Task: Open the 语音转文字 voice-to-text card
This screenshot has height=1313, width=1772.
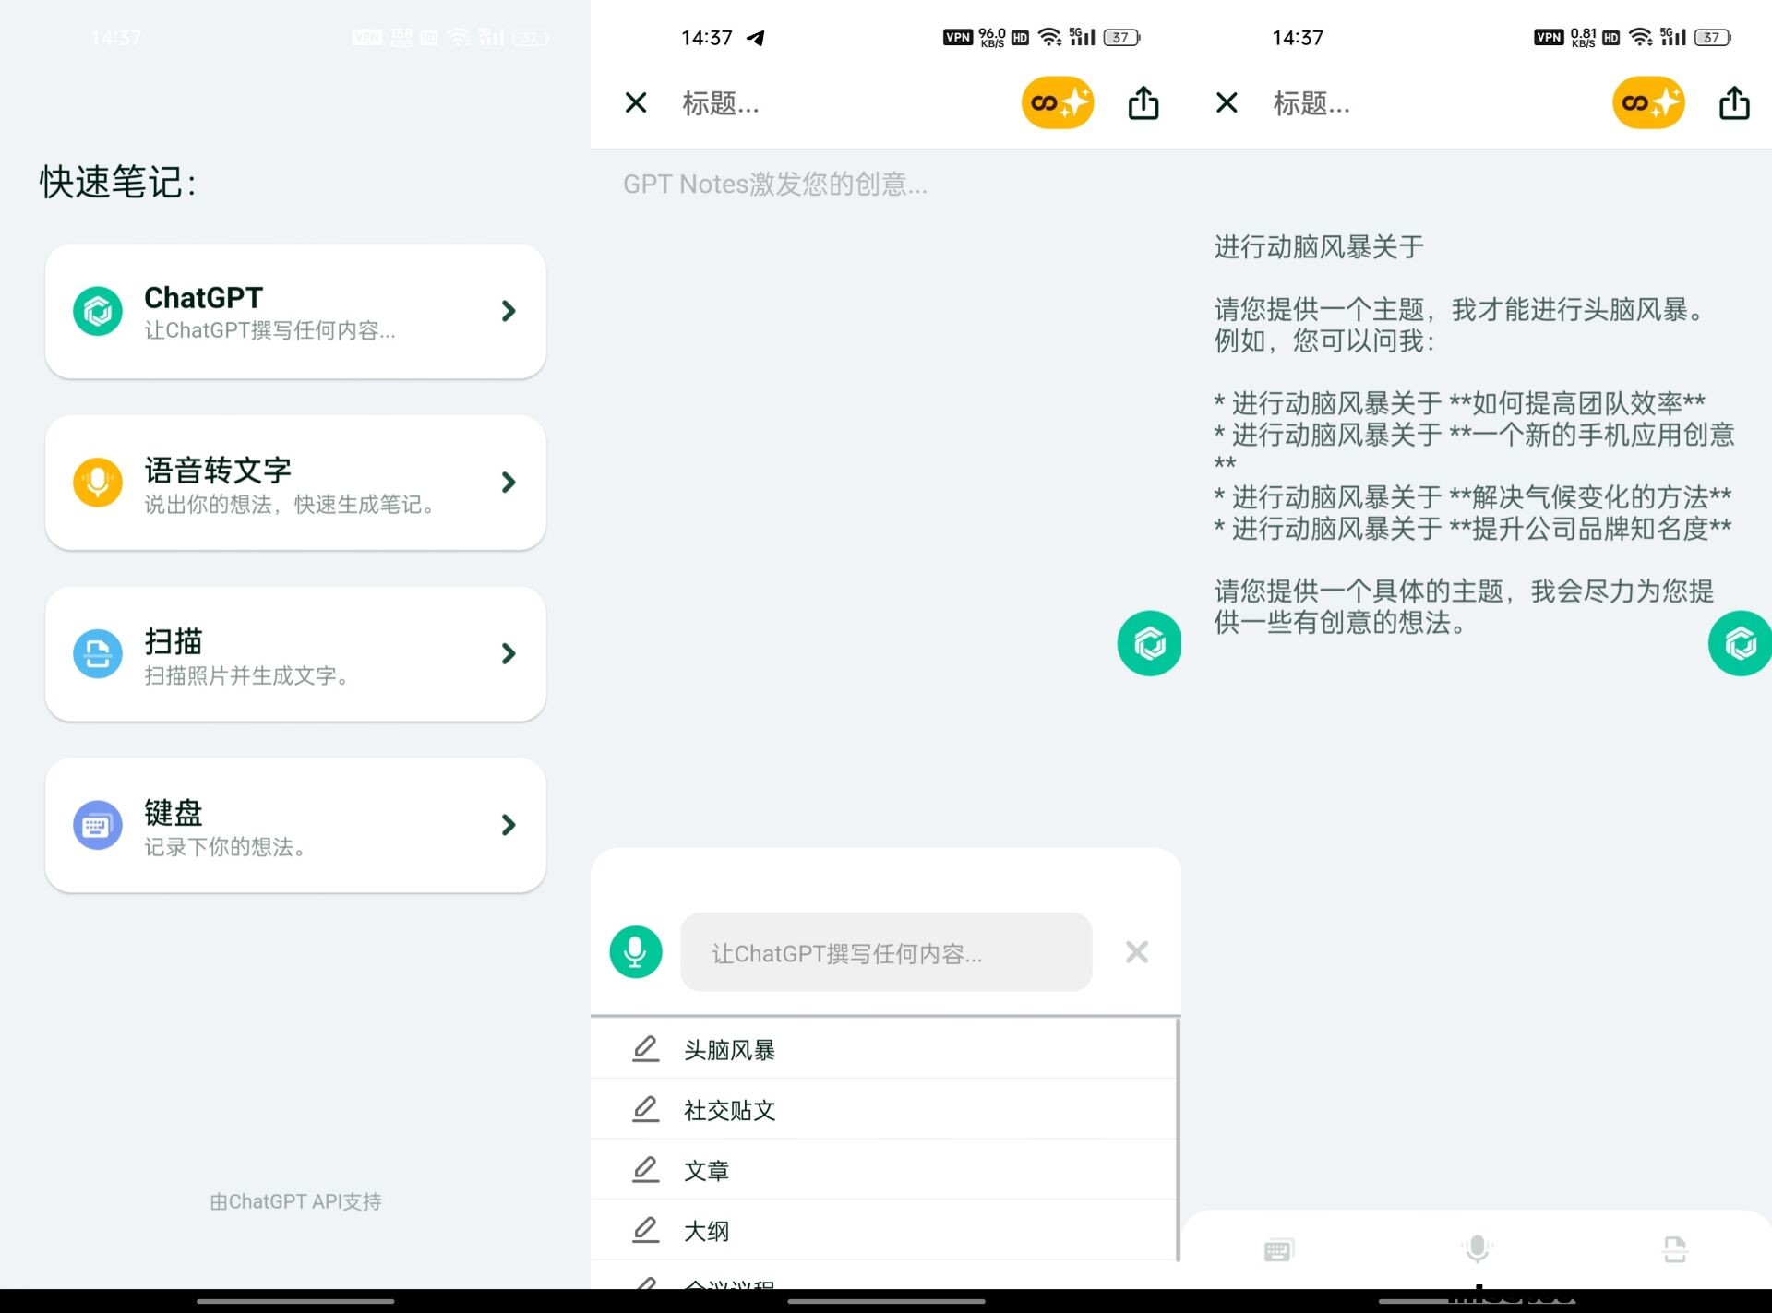Action: pyautogui.click(x=295, y=483)
